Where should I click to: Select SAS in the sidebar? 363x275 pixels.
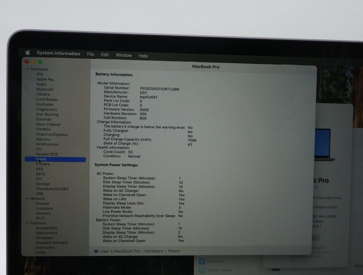coord(39,169)
